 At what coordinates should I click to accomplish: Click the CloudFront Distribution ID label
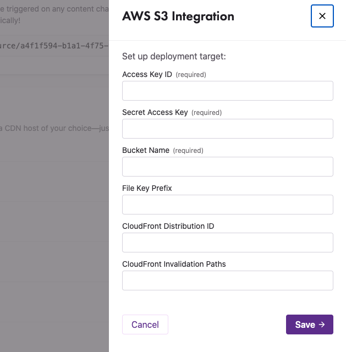click(168, 226)
